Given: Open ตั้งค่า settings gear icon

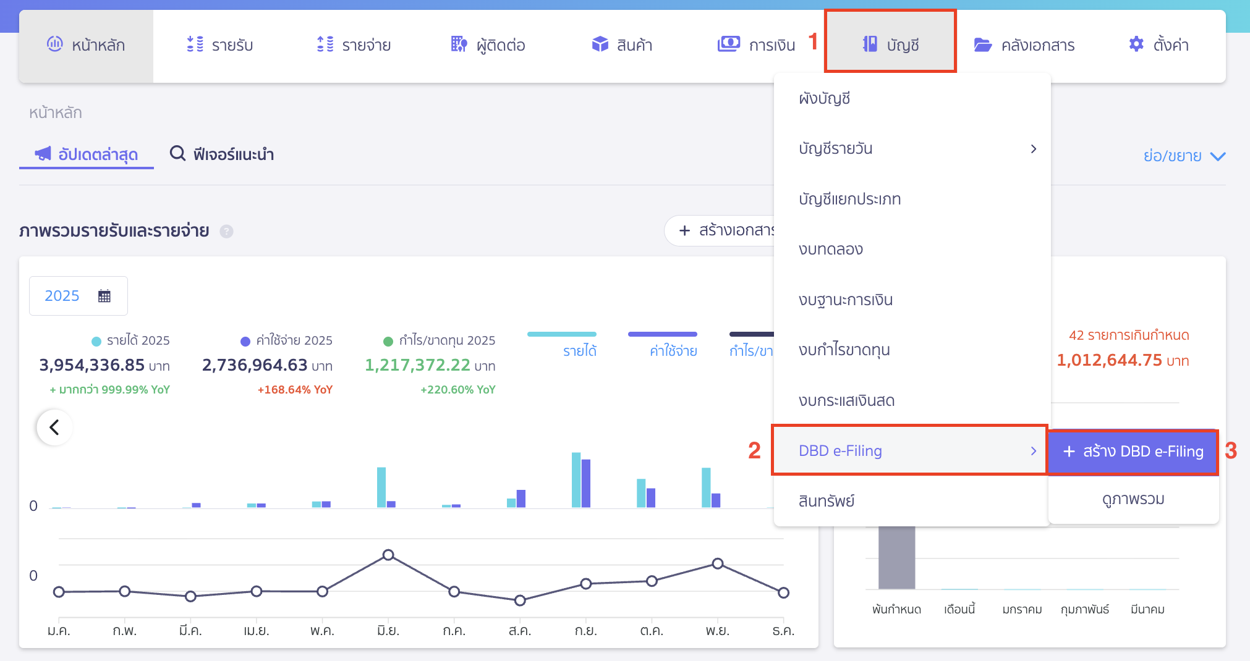Looking at the screenshot, I should pos(1136,44).
